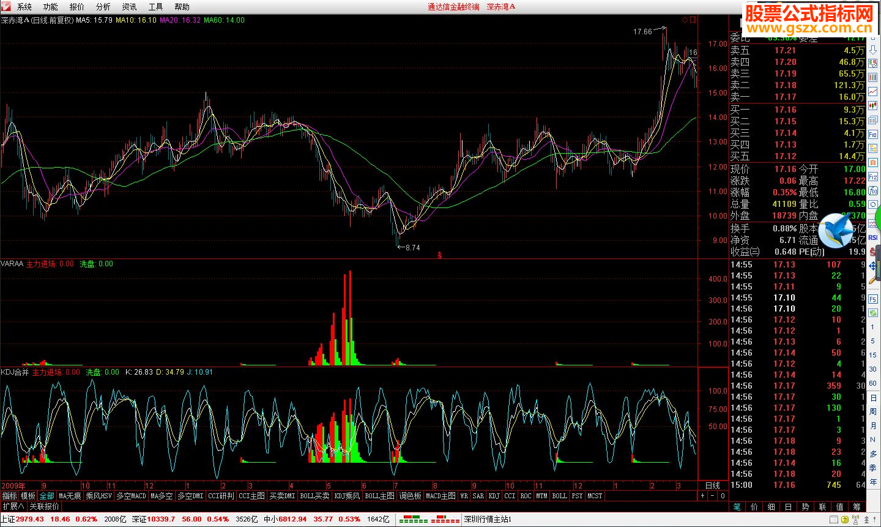Apply the CCI主图 indicator
This screenshot has height=527, width=881.
pyautogui.click(x=251, y=496)
